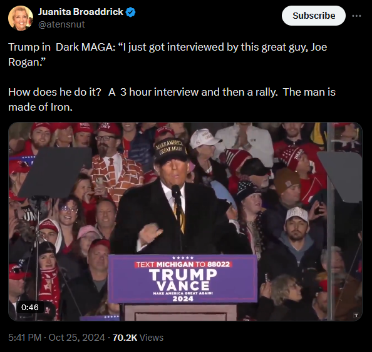Viewport: 372px width, 352px height.
Task: Click the Oct 25, 2024 date
Action: [76, 338]
